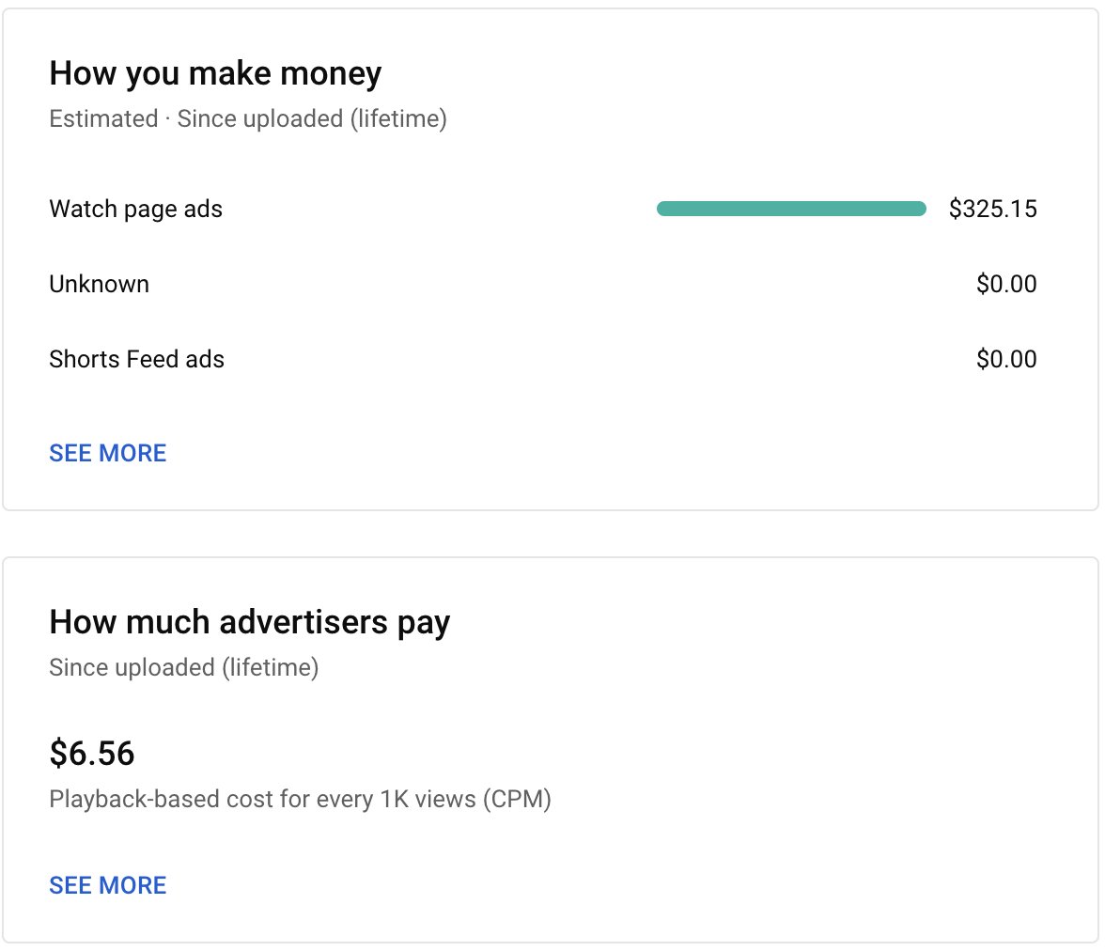Open SEE MORE under How much advertisers pay

coord(108,885)
